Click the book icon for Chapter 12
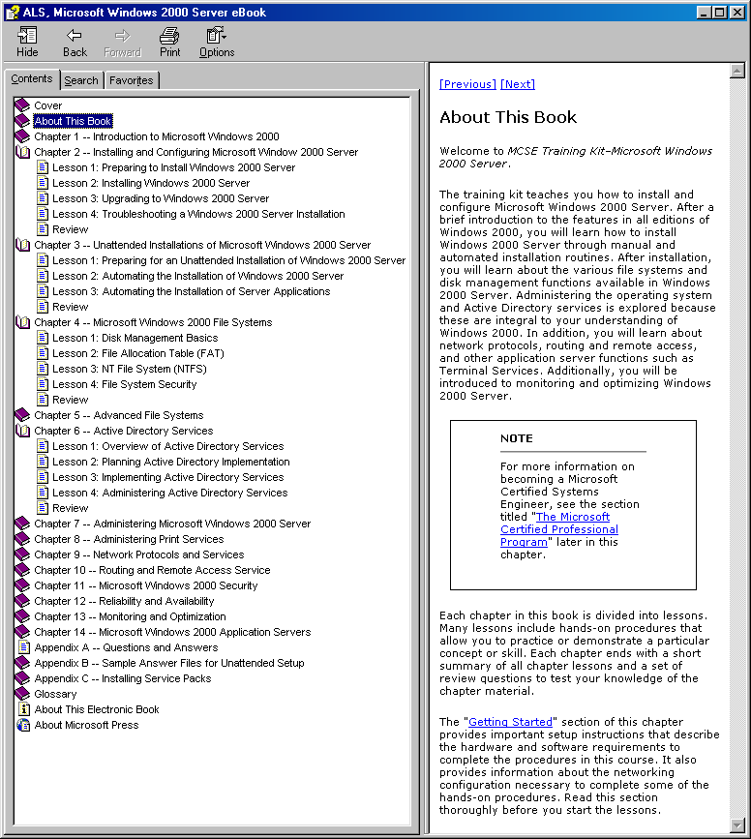751x839 pixels. [x=22, y=601]
